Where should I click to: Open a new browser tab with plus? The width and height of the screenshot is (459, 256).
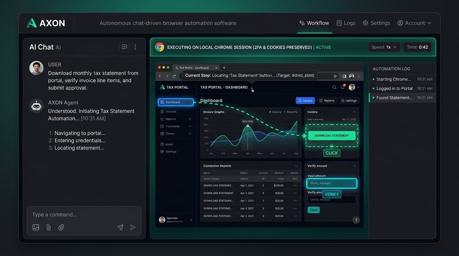[224, 68]
